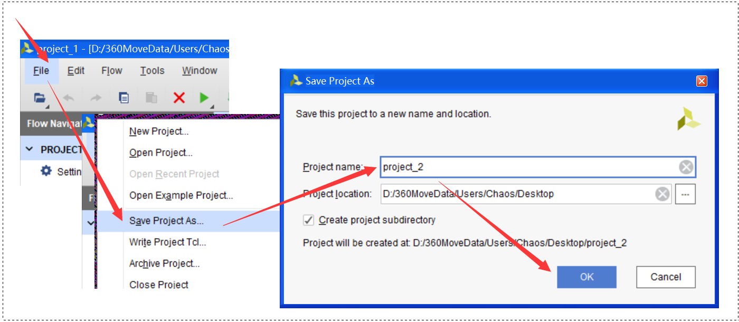Choose Close Project menu entry
The image size is (739, 322).
(x=159, y=285)
